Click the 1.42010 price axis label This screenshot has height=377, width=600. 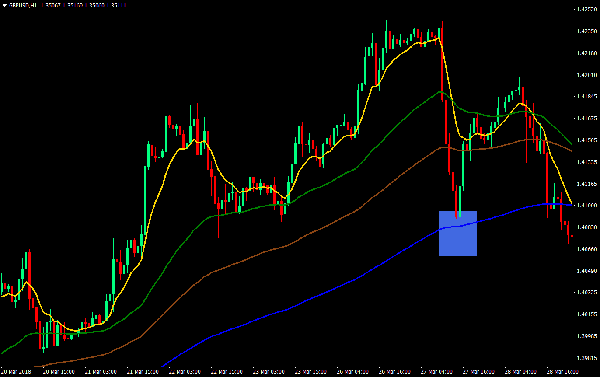(x=587, y=75)
